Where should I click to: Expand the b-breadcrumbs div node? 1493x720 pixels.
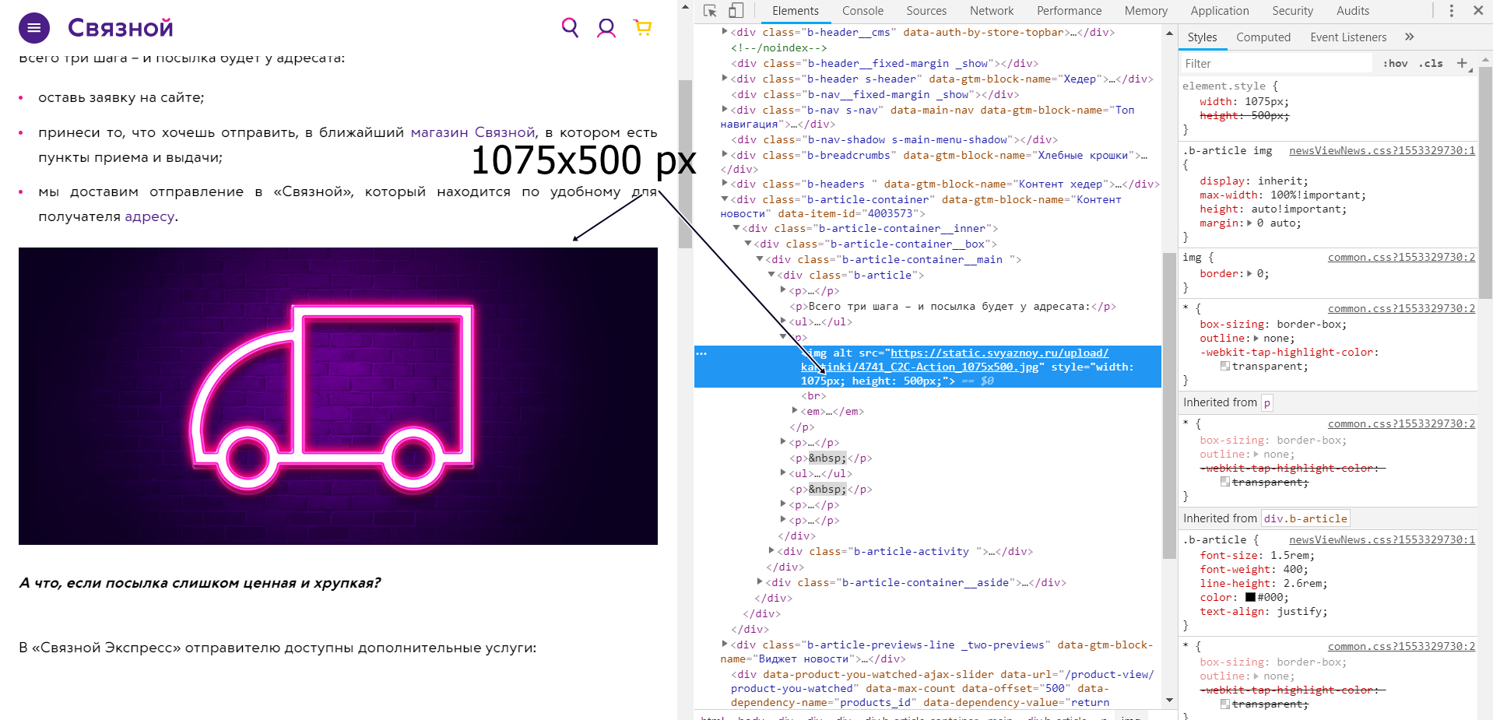click(x=725, y=155)
